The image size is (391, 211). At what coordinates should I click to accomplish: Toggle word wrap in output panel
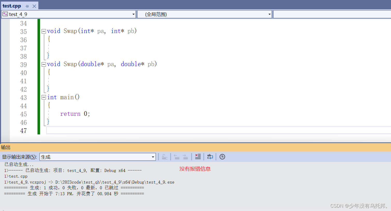point(210,156)
